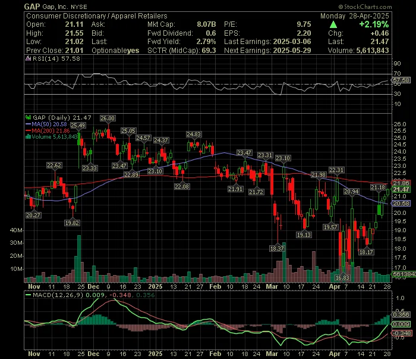This screenshot has height=359, width=416.
Task: Click the 23.31 price label on the chart
Action: (x=265, y=155)
